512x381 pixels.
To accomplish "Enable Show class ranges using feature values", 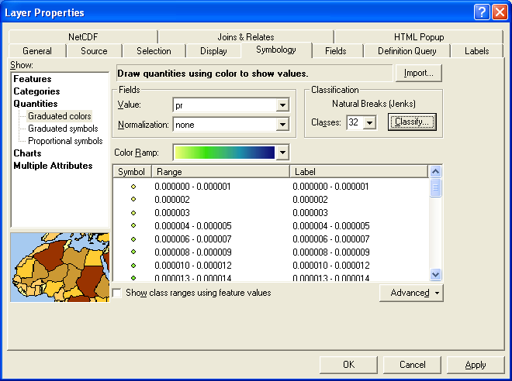I will point(117,293).
